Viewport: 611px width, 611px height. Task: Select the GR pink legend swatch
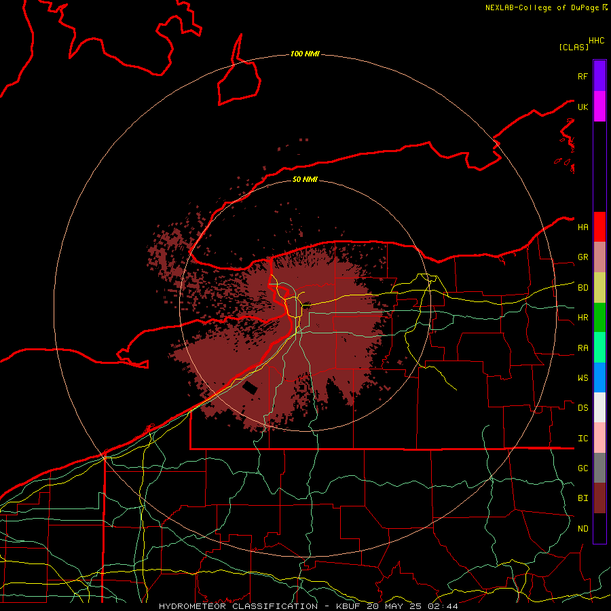(599, 257)
